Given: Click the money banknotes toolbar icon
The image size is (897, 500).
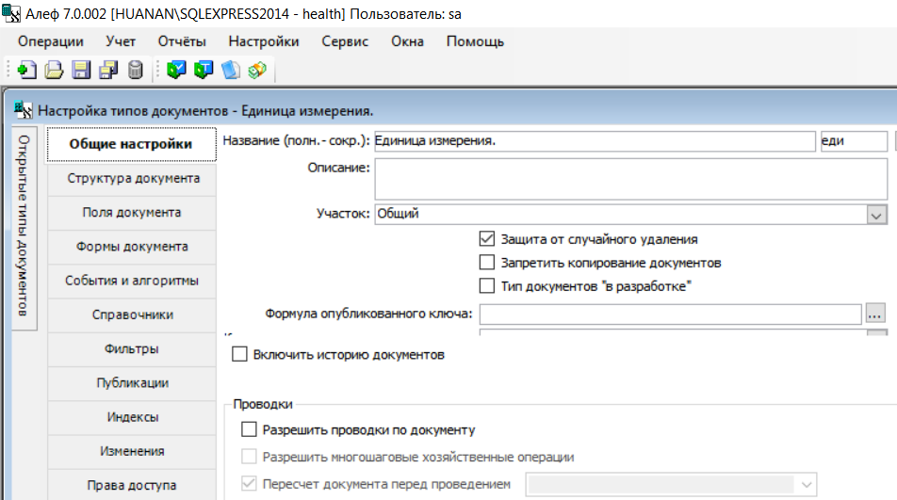Looking at the screenshot, I should click(257, 70).
